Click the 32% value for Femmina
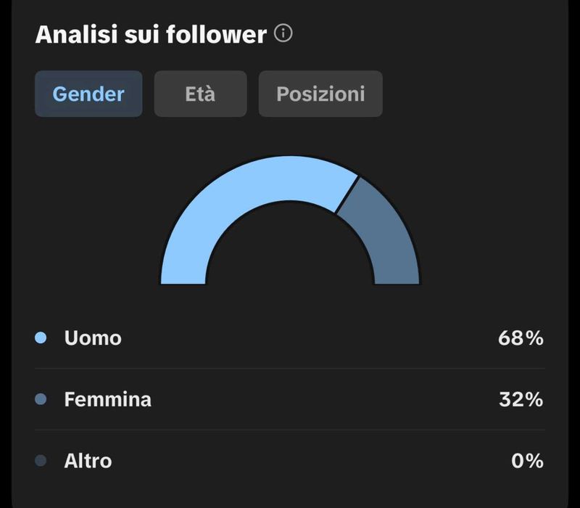Image resolution: width=580 pixels, height=508 pixels. [520, 399]
